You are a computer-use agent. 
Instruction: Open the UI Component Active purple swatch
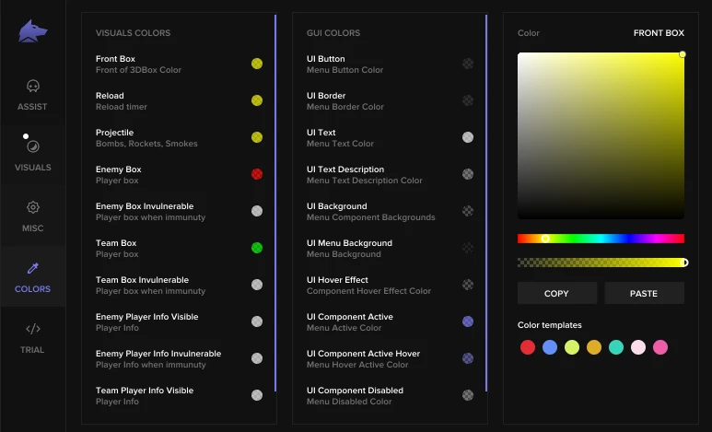click(468, 321)
